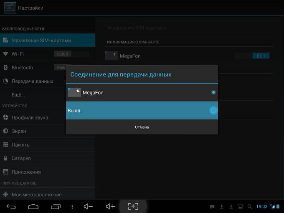Tap the Back navigation arrow icon

coord(11,206)
